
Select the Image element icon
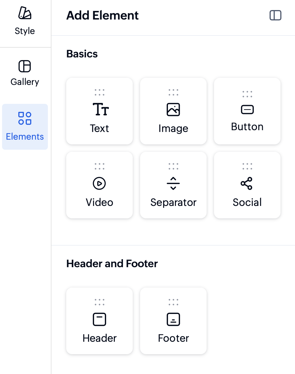173,109
